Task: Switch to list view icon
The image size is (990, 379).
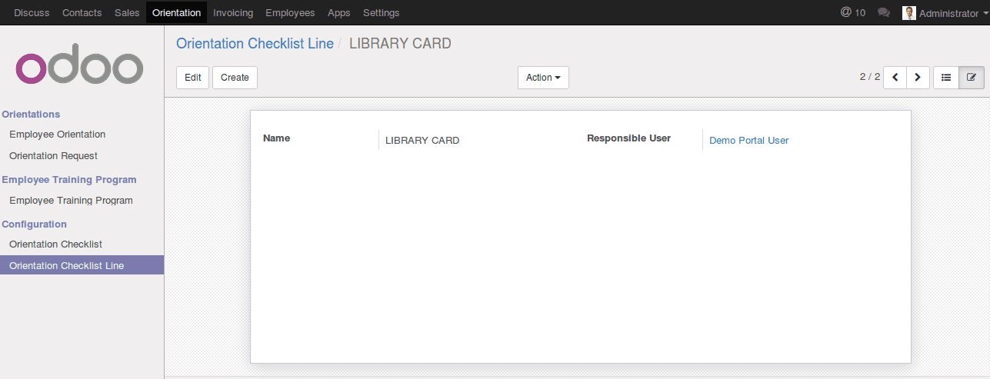Action: point(946,78)
